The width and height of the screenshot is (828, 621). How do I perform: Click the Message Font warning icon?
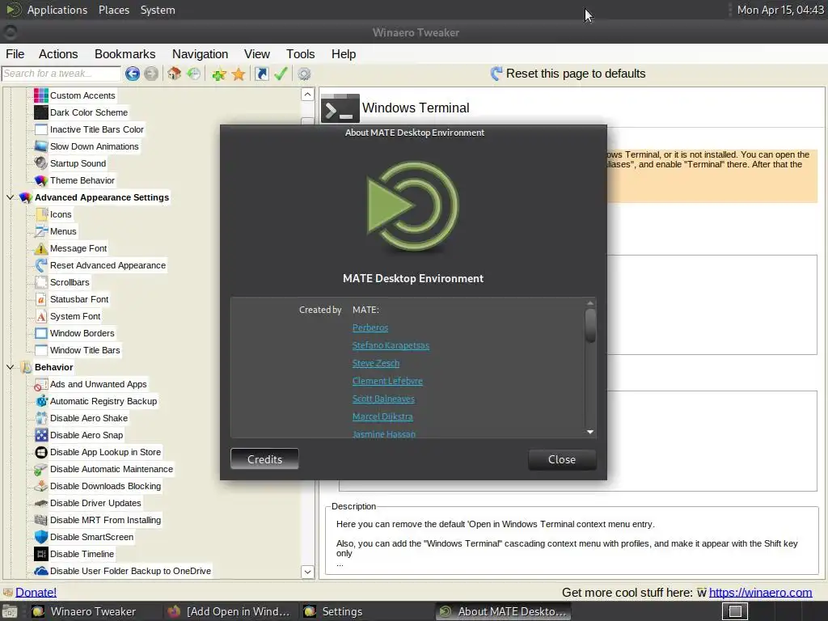(40, 248)
